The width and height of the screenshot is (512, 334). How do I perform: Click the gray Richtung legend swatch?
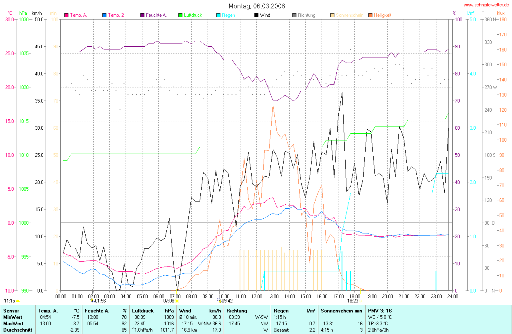coord(294,15)
